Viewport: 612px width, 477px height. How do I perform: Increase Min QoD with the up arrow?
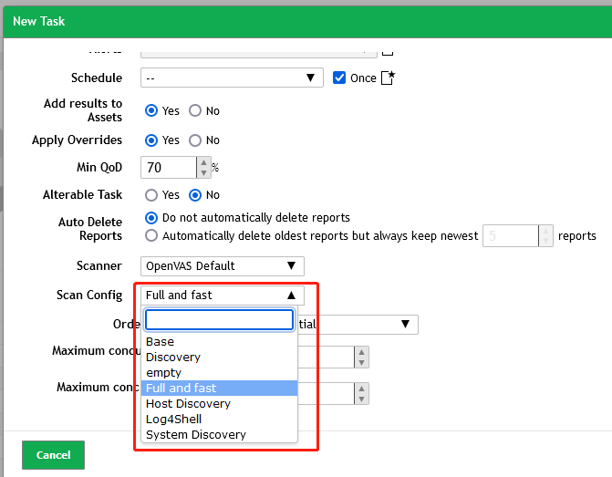[202, 163]
